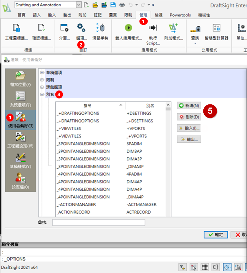247x273 pixels.
Task: Switch to the Powertools ribbon tab
Action: click(x=180, y=15)
